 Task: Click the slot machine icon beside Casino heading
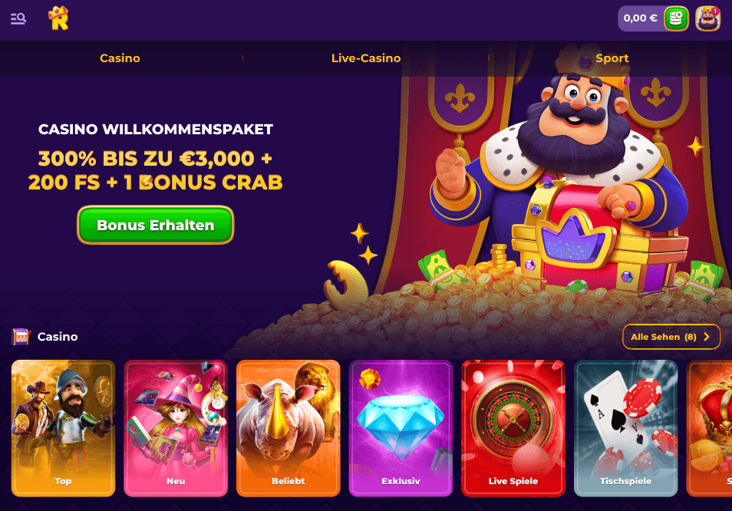click(21, 337)
